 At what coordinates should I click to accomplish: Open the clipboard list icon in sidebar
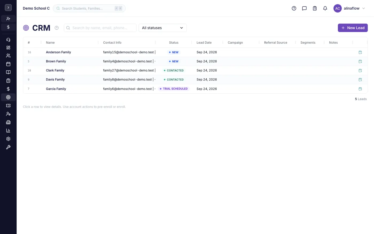(8, 80)
